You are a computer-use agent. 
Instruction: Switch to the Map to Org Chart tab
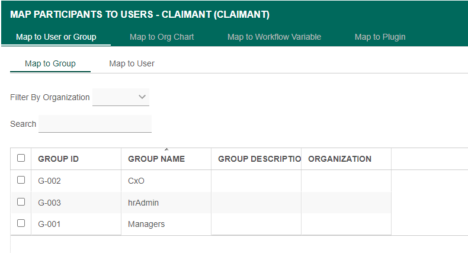[162, 37]
